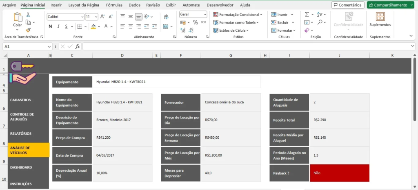Image resolution: width=418 pixels, height=190 pixels.
Task: Click the Cut scissors icon
Action: click(28, 15)
